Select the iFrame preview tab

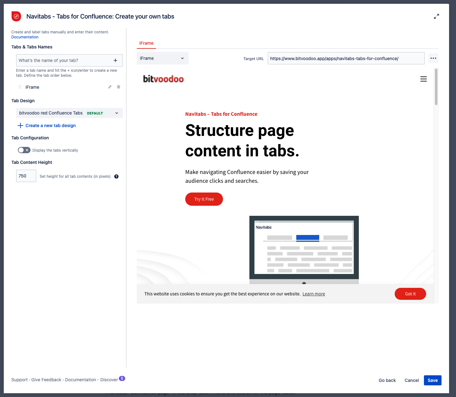pyautogui.click(x=146, y=43)
